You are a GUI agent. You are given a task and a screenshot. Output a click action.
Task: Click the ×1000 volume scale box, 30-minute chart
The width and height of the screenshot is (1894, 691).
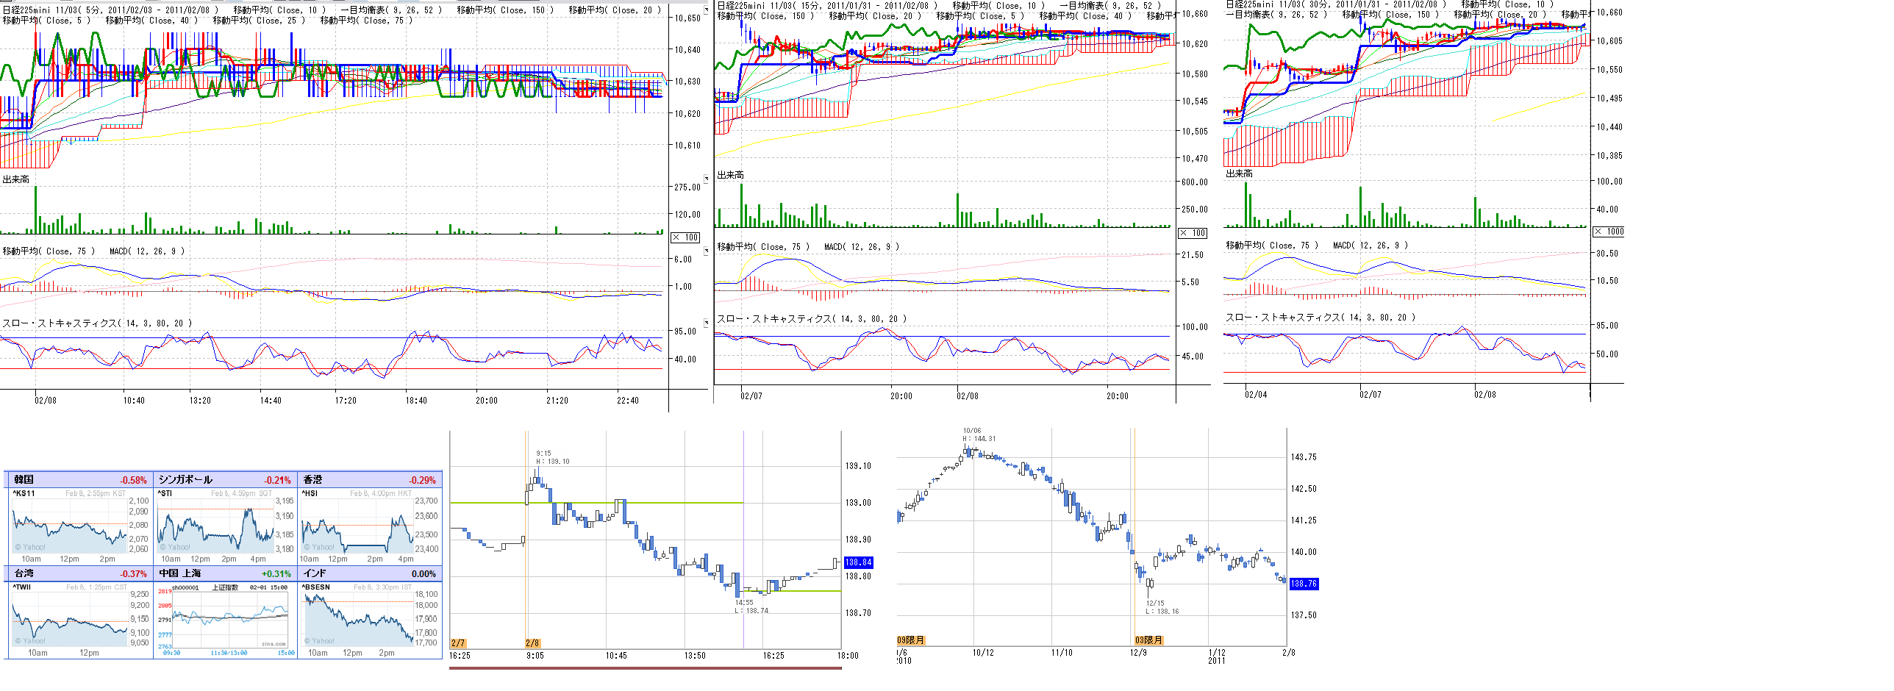pyautogui.click(x=1608, y=232)
